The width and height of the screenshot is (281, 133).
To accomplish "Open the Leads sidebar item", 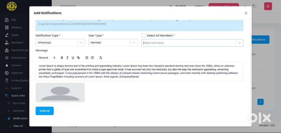I will [15, 35].
